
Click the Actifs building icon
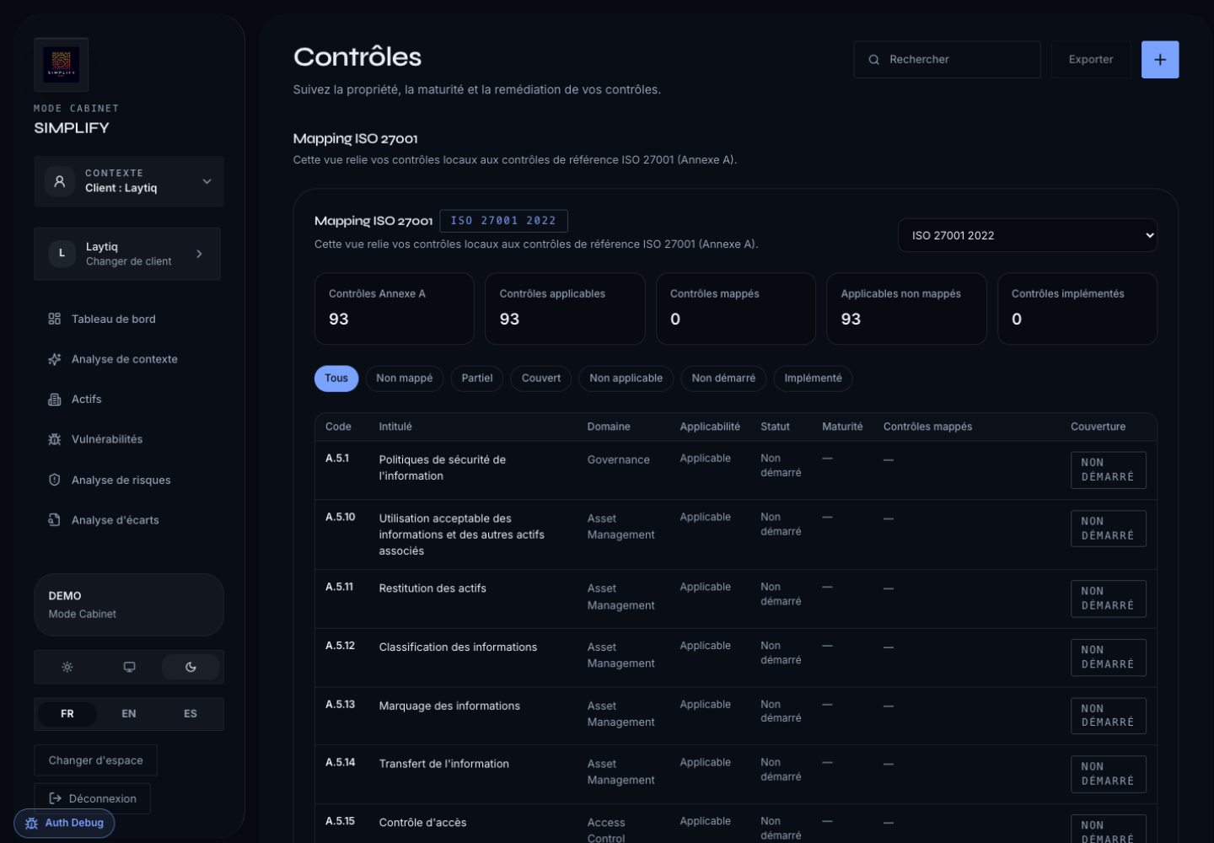pos(55,400)
